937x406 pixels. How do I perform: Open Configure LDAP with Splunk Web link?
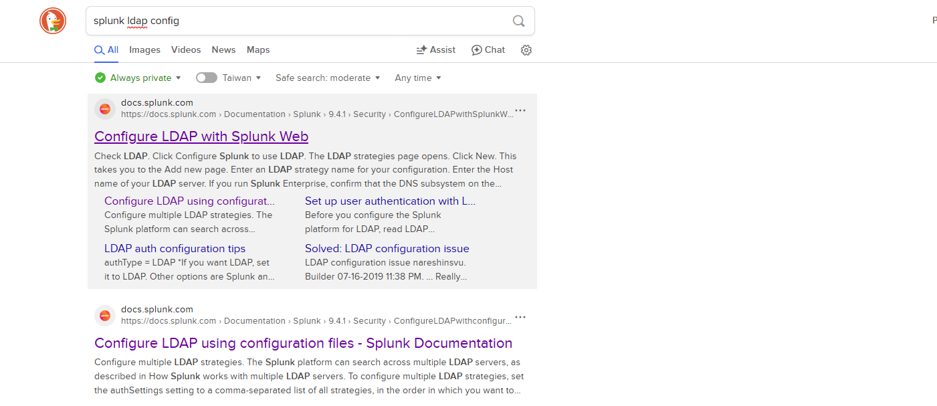[x=201, y=136]
